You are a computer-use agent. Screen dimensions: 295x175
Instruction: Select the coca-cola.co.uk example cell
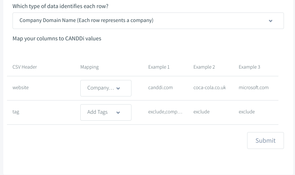tap(210, 87)
